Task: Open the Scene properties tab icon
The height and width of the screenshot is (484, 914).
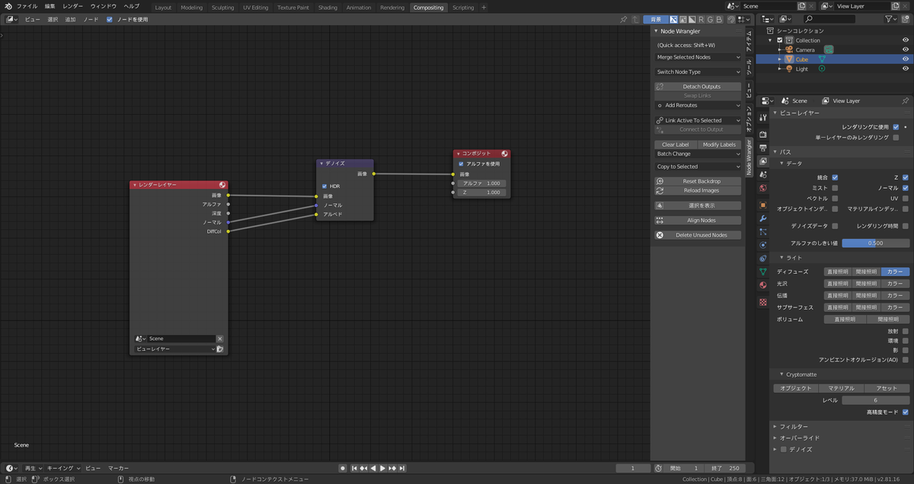Action: click(763, 174)
